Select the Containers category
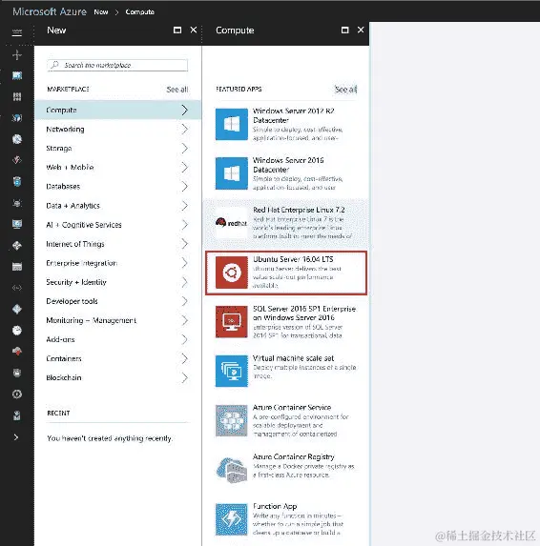This screenshot has height=546, width=540. [x=118, y=358]
